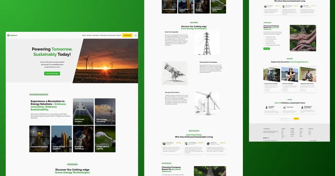Click the green Get Powered Today button
The height and width of the screenshot is (176, 335).
(52, 73)
